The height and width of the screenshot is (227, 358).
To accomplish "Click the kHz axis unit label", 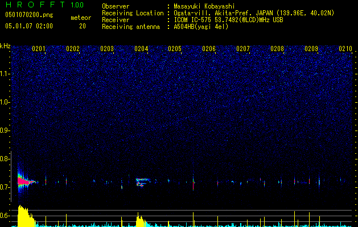I will [x=5, y=46].
